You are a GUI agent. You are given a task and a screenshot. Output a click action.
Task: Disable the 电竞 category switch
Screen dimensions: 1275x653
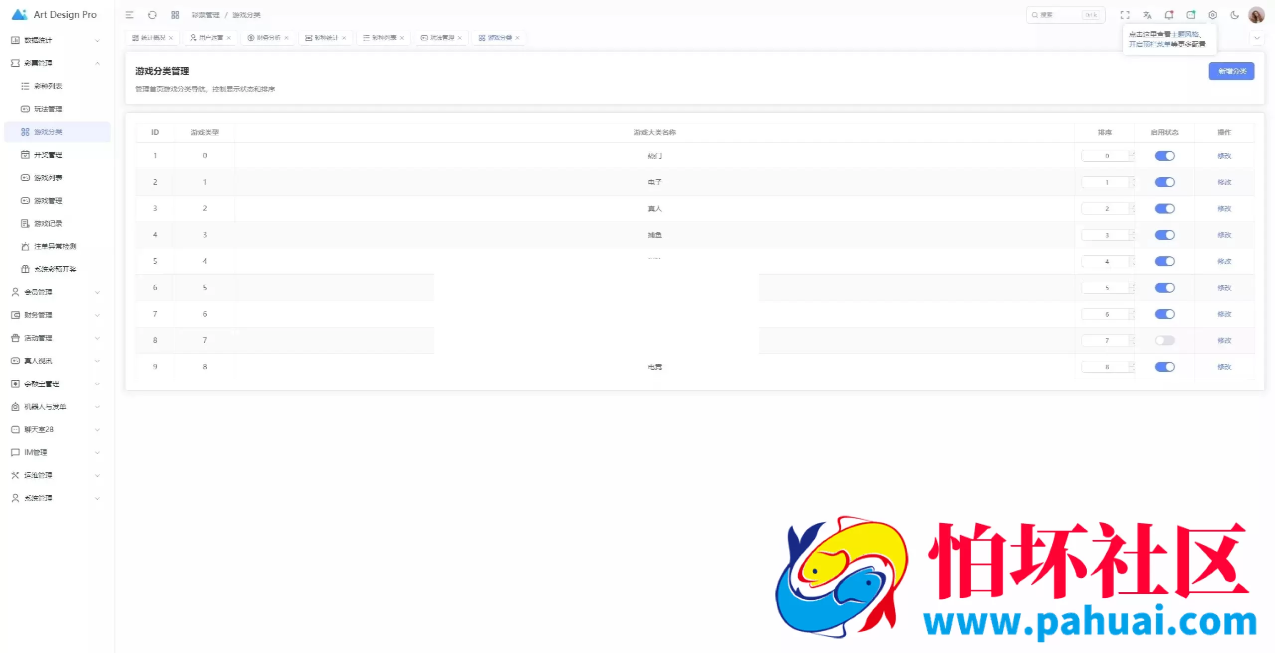click(x=1164, y=367)
